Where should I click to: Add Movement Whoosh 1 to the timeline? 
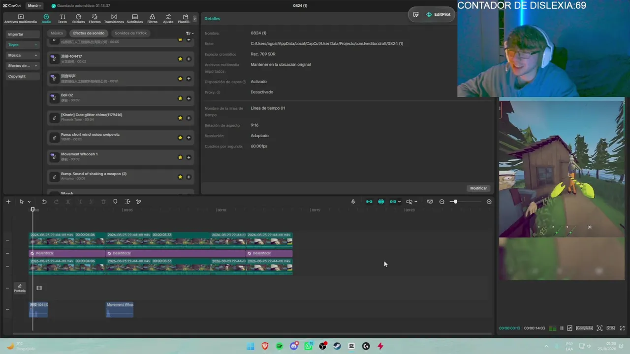coord(189,157)
